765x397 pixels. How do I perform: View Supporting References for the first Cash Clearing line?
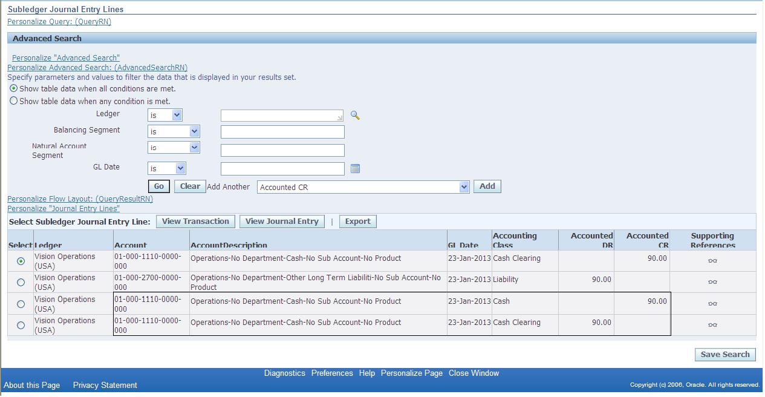[x=713, y=260]
